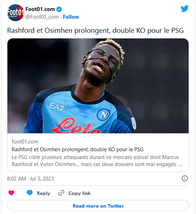The image size is (196, 214).
Task: Click the Reply text label
Action: [x=43, y=193]
